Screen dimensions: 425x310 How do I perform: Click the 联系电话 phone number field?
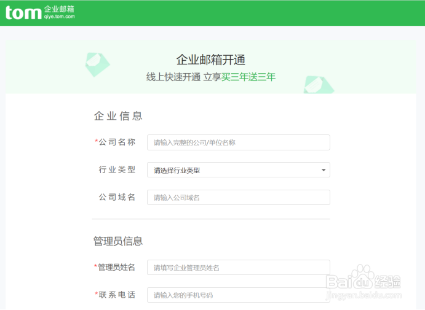click(239, 295)
